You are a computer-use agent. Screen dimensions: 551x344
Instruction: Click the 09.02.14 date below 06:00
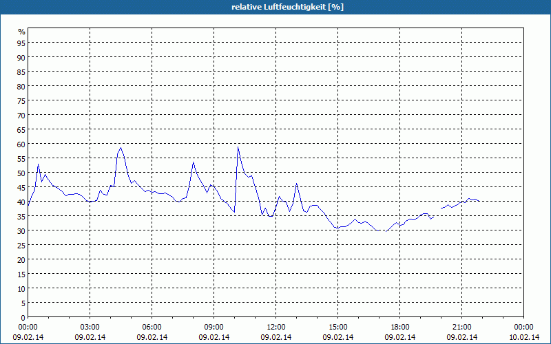click(x=152, y=337)
